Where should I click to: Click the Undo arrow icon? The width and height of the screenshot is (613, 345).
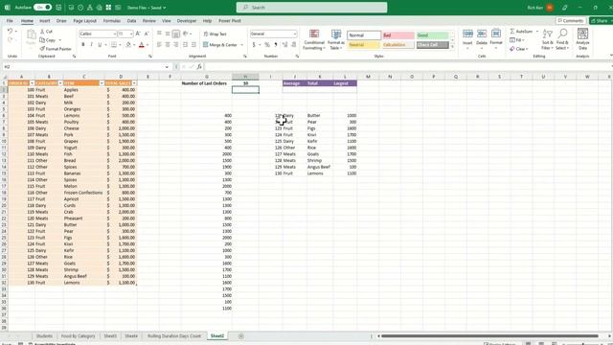tap(11, 31)
